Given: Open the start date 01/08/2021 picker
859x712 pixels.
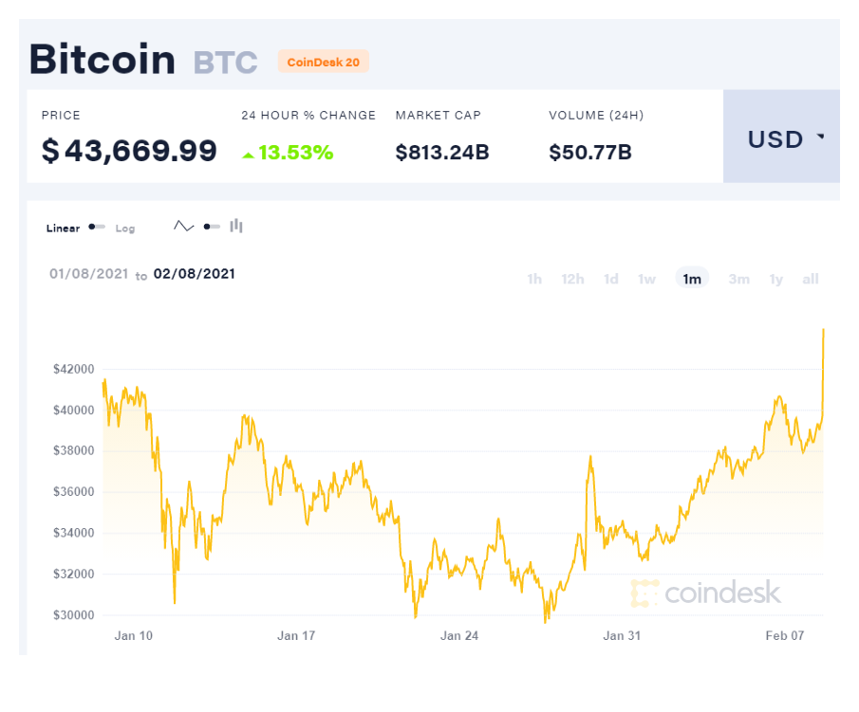Looking at the screenshot, I should tap(90, 274).
